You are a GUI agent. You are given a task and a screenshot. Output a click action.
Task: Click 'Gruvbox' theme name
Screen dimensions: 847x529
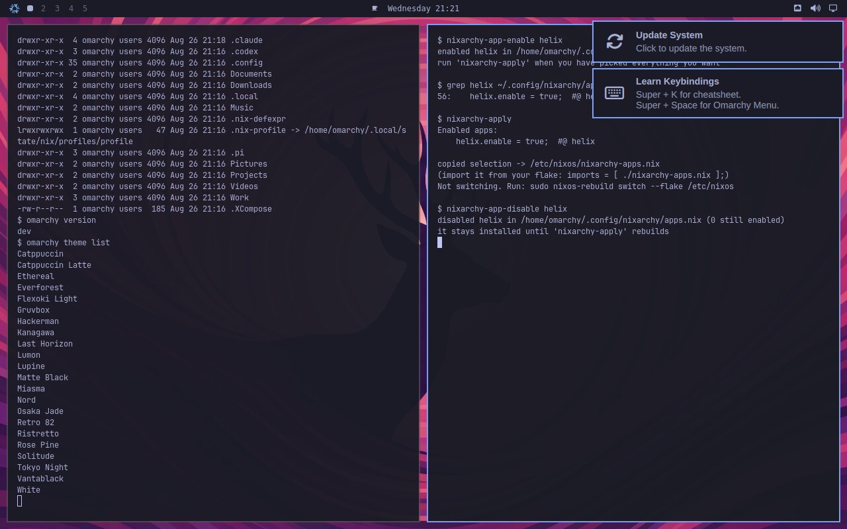point(33,310)
